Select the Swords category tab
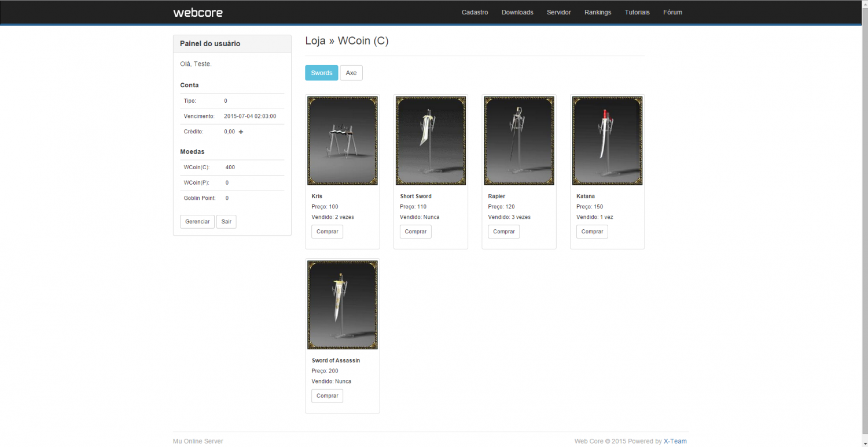The height and width of the screenshot is (447, 868). [x=322, y=73]
